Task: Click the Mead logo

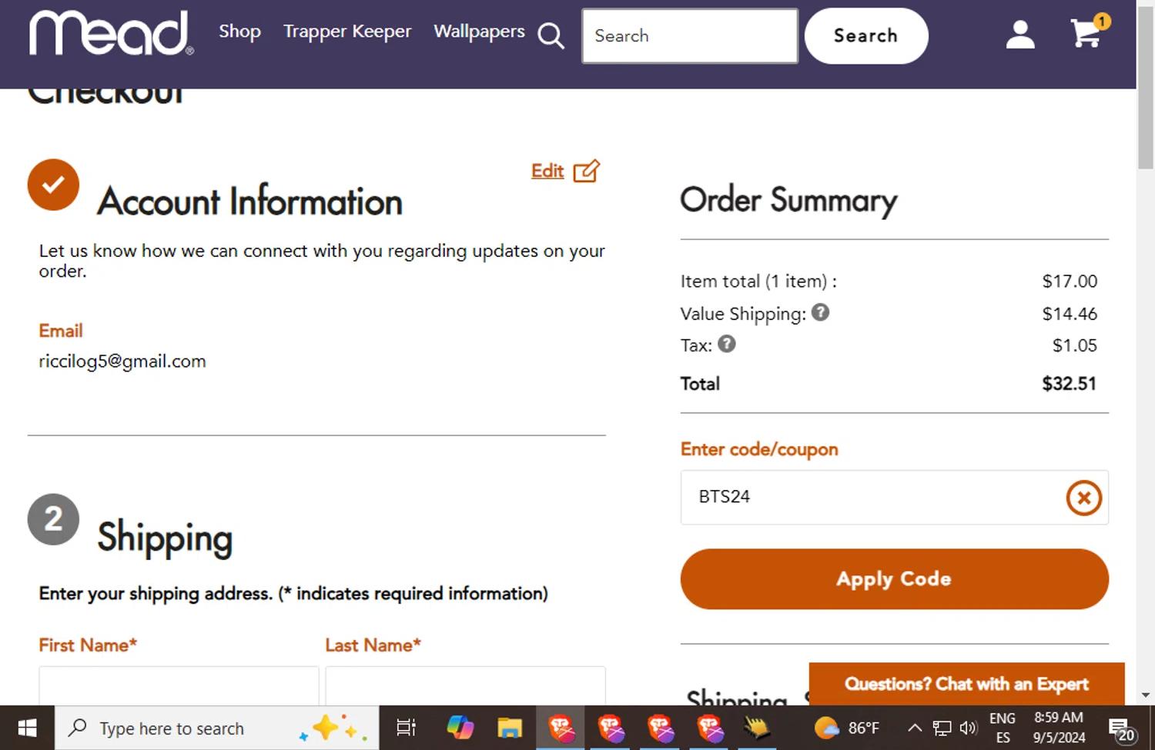Action: 111,34
